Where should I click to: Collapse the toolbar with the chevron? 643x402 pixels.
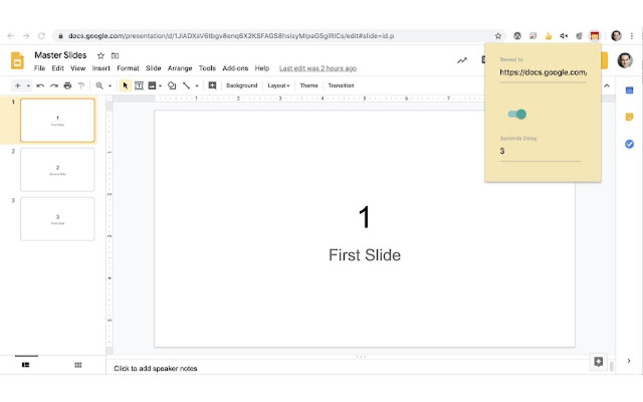click(x=606, y=85)
